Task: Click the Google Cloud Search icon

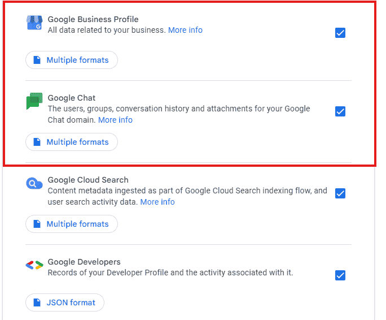Action: point(34,183)
